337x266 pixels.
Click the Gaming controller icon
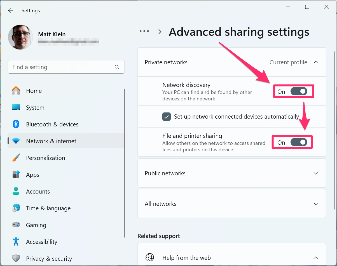tap(16, 225)
